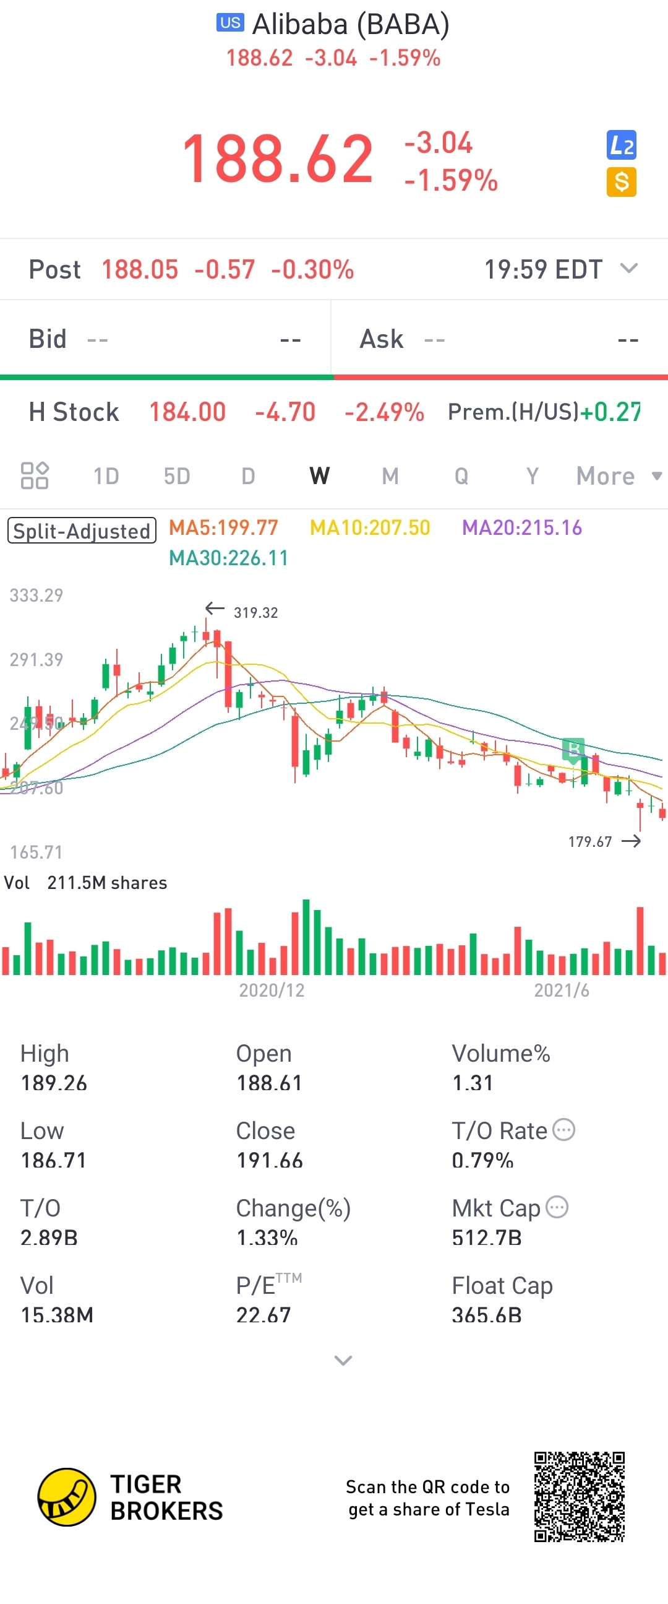The height and width of the screenshot is (1604, 668).
Task: Select the D daily chart tab
Action: coord(248,475)
